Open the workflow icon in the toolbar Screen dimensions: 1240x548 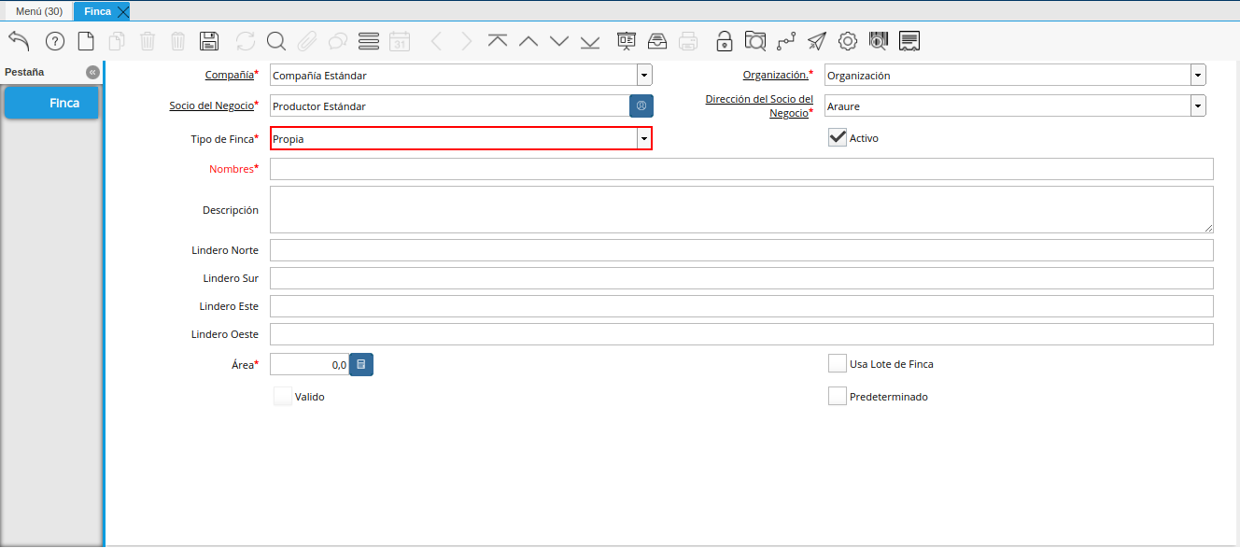point(786,41)
